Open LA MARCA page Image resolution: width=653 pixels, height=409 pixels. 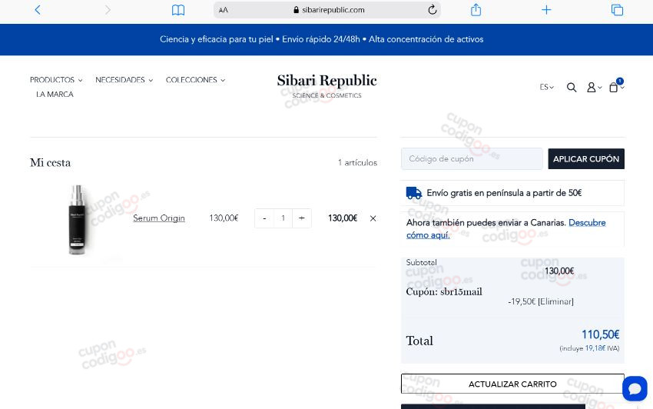[55, 95]
